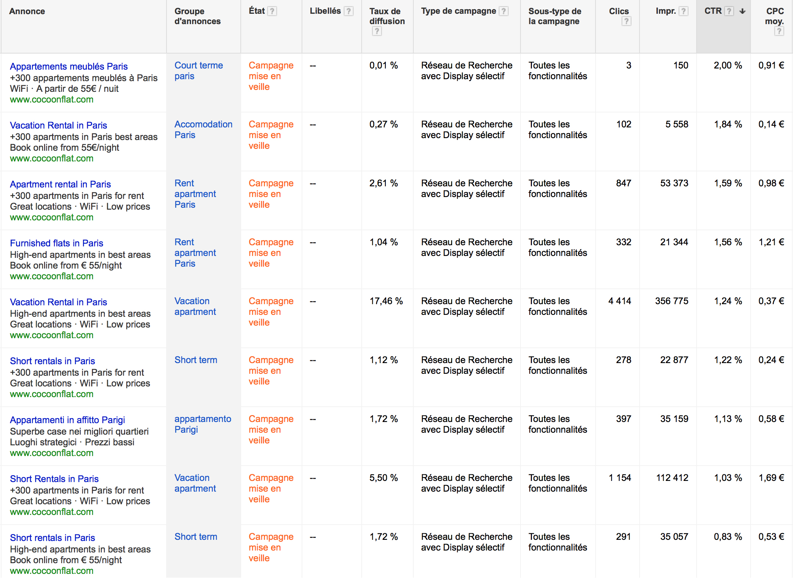Select impressions value 356 775

point(672,301)
